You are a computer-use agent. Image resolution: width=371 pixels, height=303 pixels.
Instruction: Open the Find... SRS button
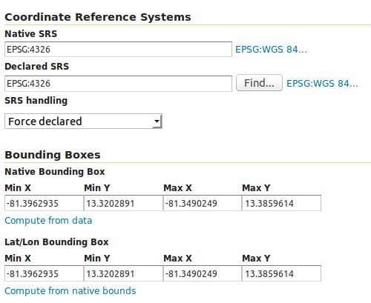click(259, 83)
